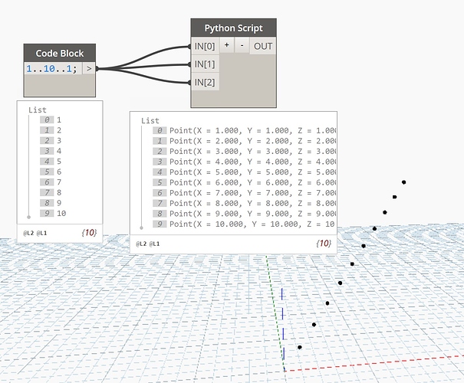
Task: Edit the code text 1..10..1;
Action: click(x=51, y=69)
